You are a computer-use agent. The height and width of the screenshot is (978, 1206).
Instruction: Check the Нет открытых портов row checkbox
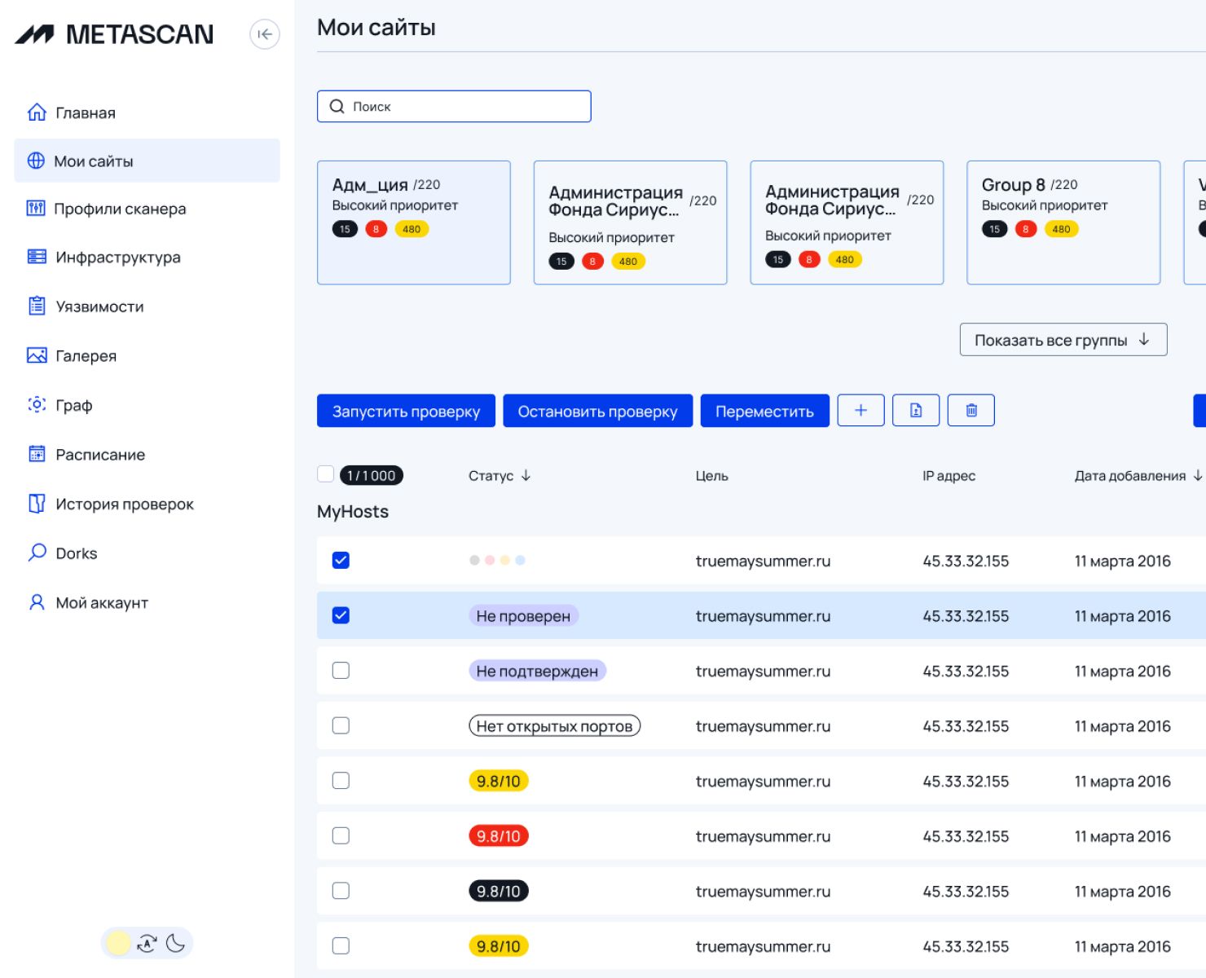click(x=341, y=725)
